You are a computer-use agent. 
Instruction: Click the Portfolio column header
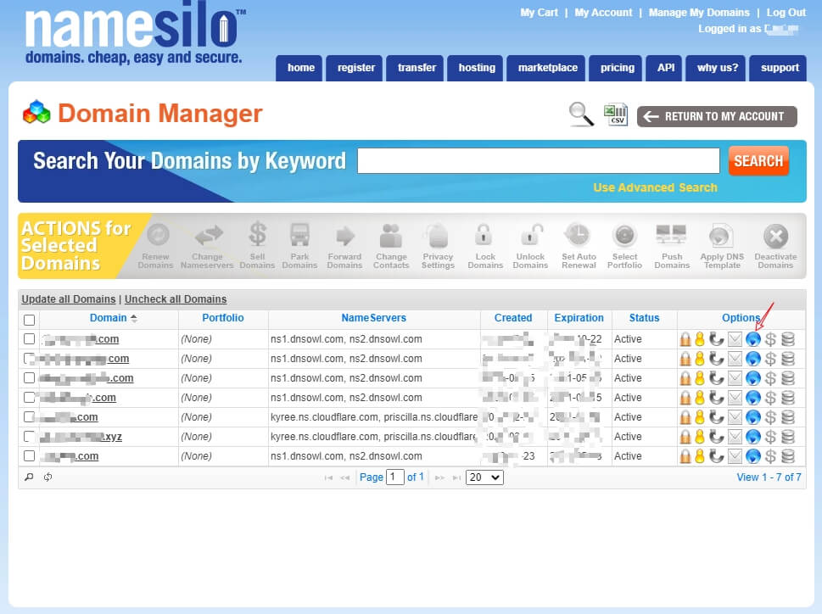(x=223, y=318)
